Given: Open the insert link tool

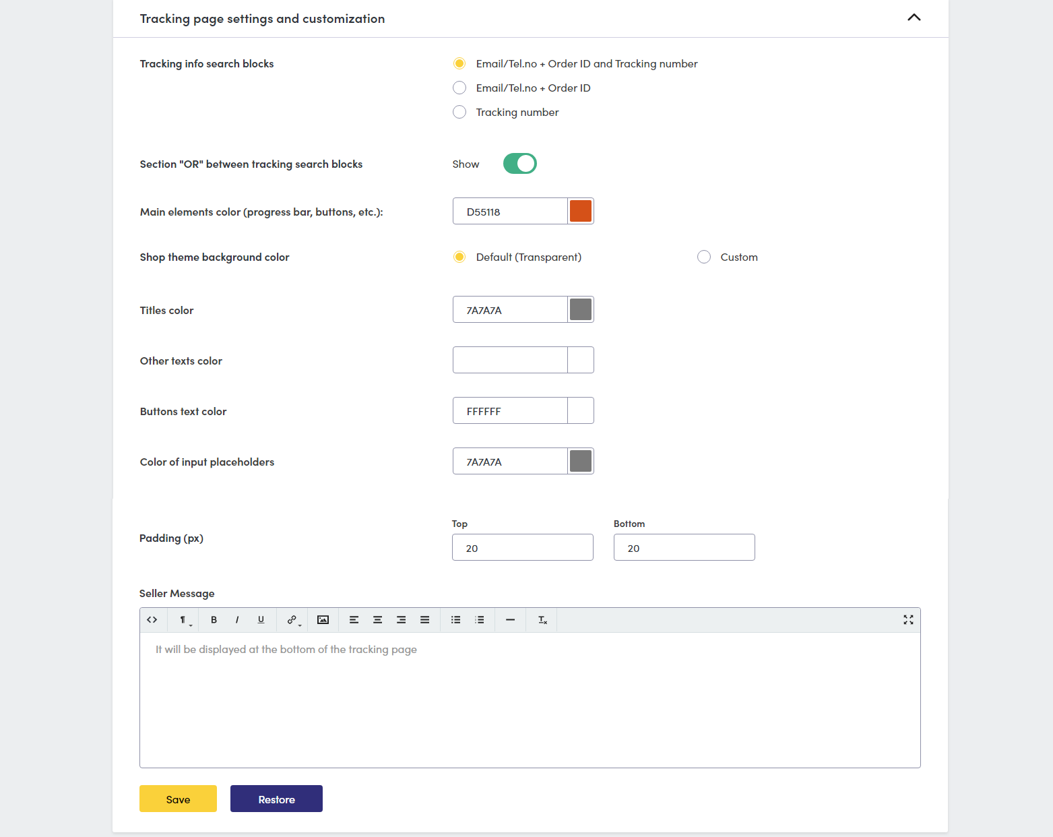Looking at the screenshot, I should [292, 620].
